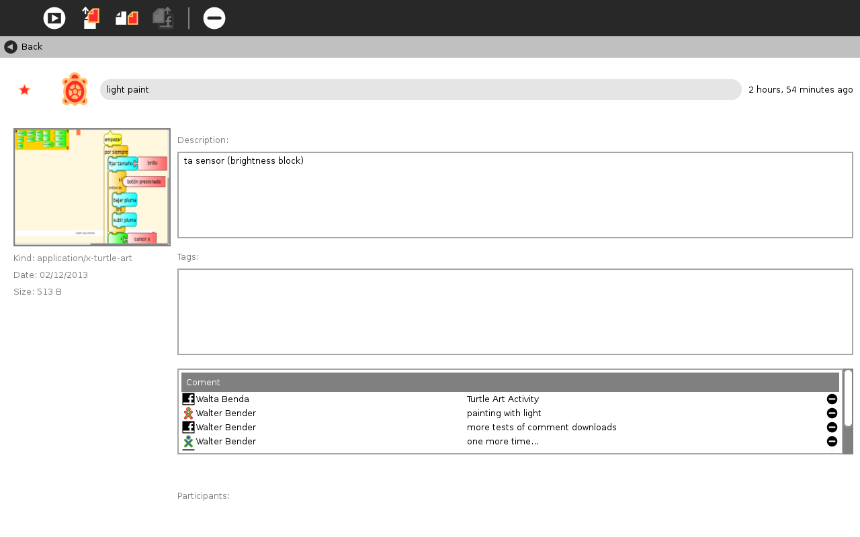Screen dimensions: 860x537
Task: Click the Facebook icon beside 'more tests' comment
Action: 189,428
